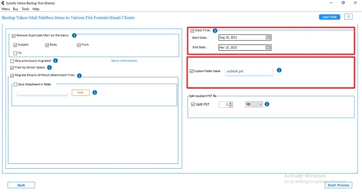Viewport: 362px width, 193px height.
Task: Toggle Migrate Emails Without Attachment Files checkbox
Action: (x=12, y=75)
